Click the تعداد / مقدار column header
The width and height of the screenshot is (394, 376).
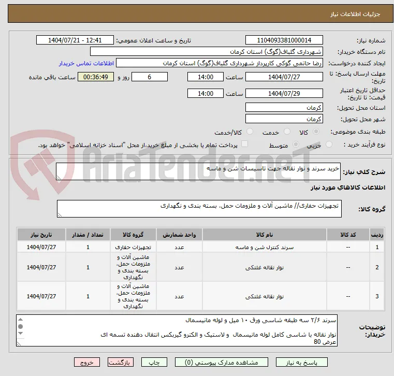click(87, 235)
